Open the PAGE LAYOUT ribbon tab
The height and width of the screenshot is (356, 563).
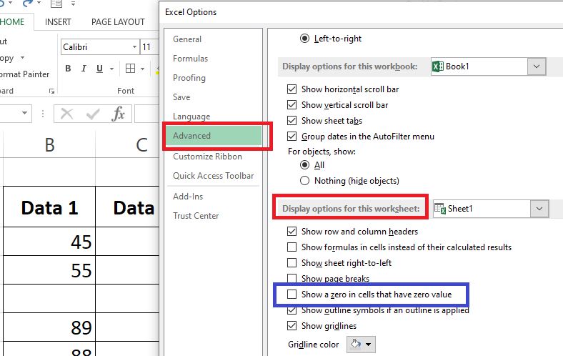point(118,22)
